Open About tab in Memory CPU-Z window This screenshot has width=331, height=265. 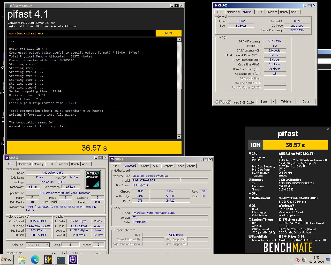[x=295, y=12]
